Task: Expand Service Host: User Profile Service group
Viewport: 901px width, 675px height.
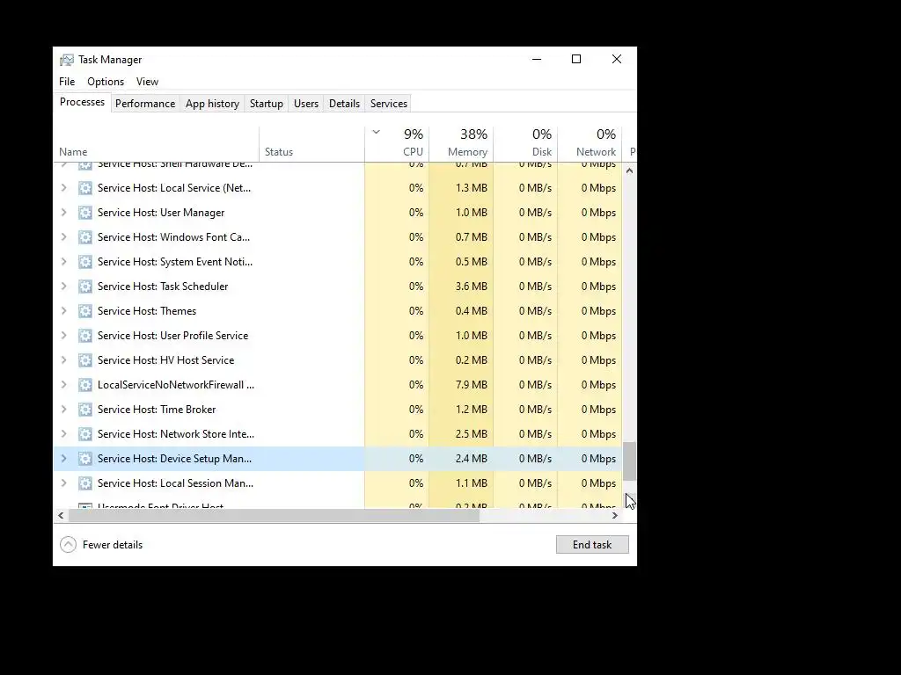Action: pyautogui.click(x=63, y=336)
